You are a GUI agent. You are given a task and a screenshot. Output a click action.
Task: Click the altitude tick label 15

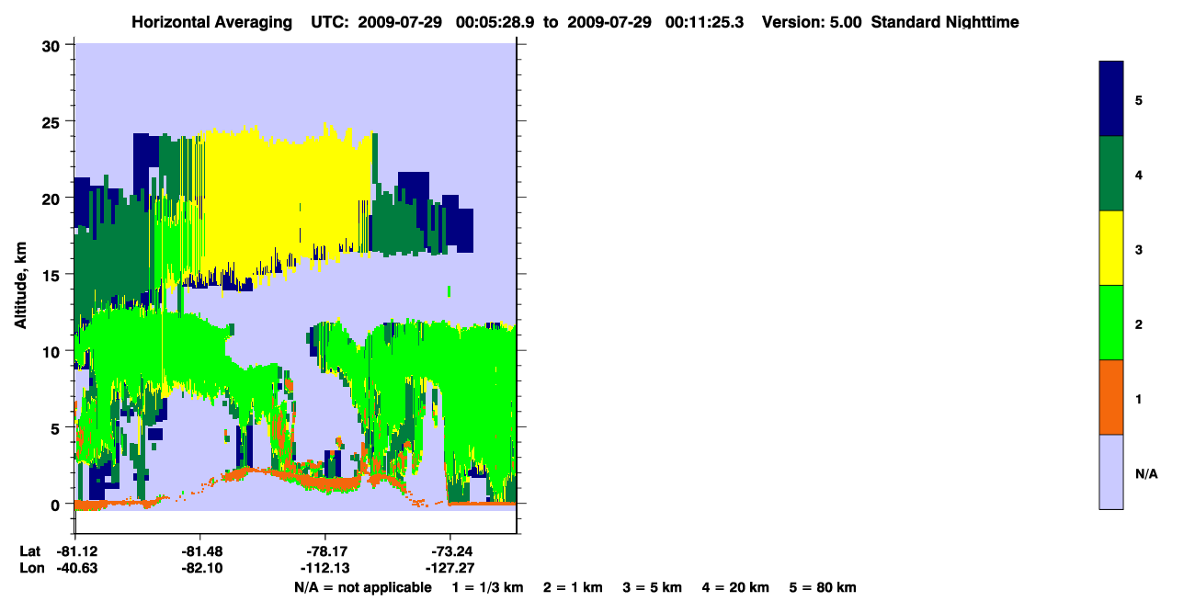[52, 275]
